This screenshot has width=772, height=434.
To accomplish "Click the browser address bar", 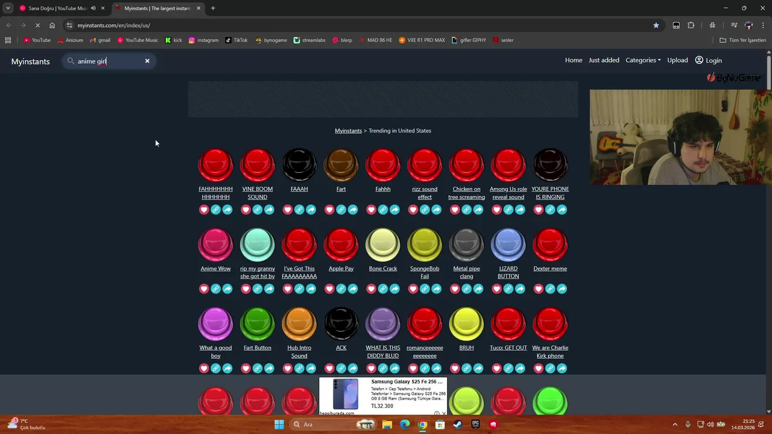I will [362, 25].
